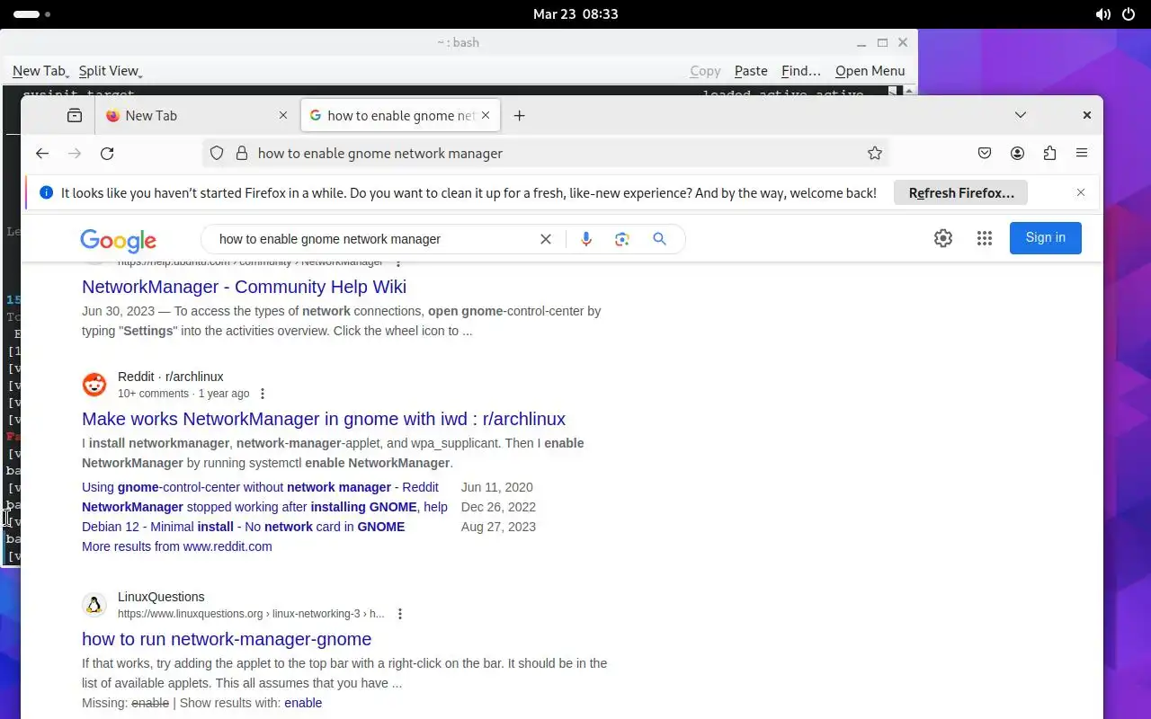Screen dimensions: 1151x719
Task: Click the Reddit favicon of the result
Action: pyautogui.click(x=94, y=385)
